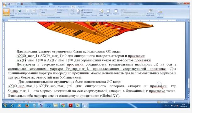Open Макросы button in ribbon
201x113 pixels.
click(x=160, y=12)
